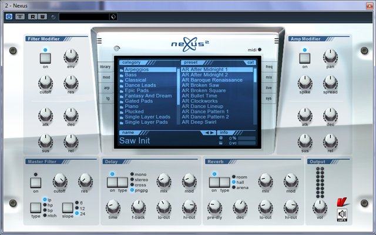376x235 pixels.
Task: Adjust the Reverb pre-dly knob
Action: click(214, 207)
